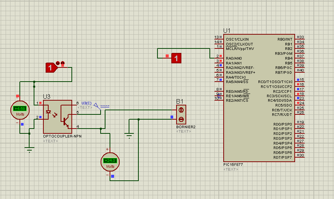Screen dimensions: 334x199
Task: Click the up-arrow increment button on logic state
Action: 58,63
